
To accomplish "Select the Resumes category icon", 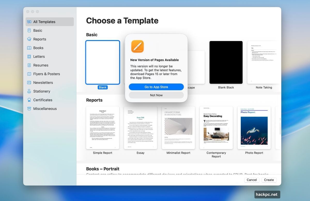I will (29, 65).
